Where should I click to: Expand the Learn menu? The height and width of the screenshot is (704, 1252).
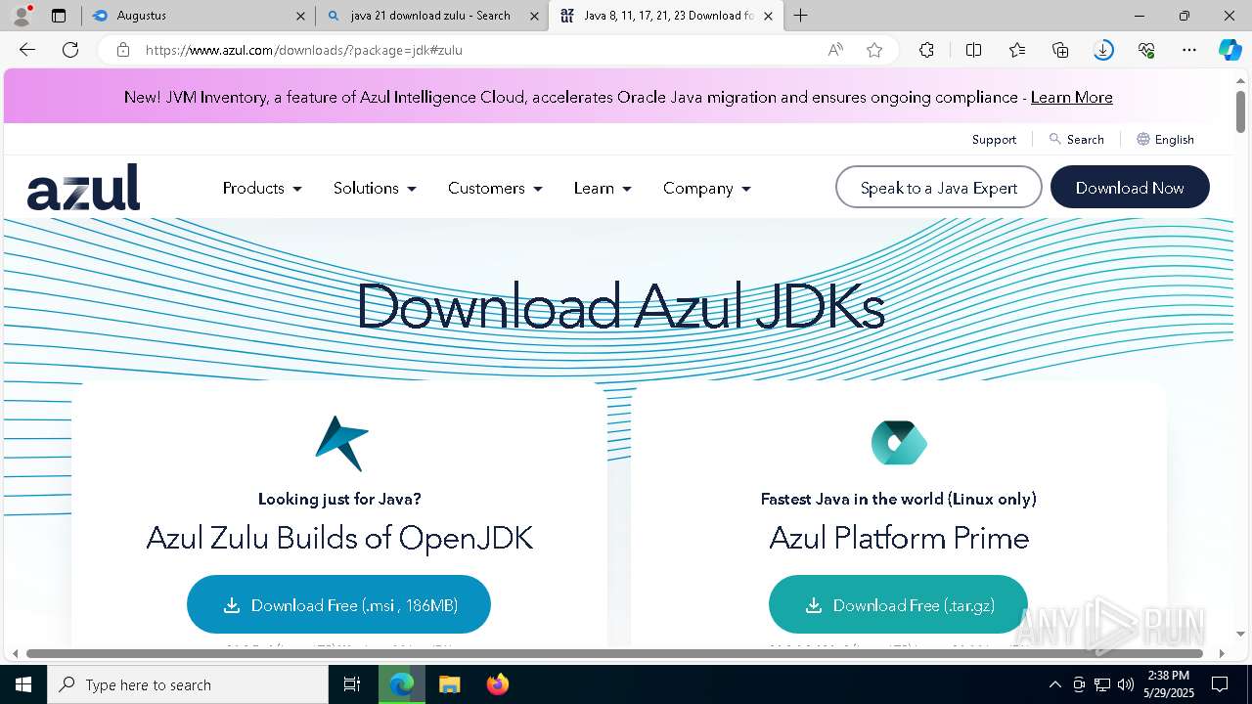pyautogui.click(x=603, y=188)
